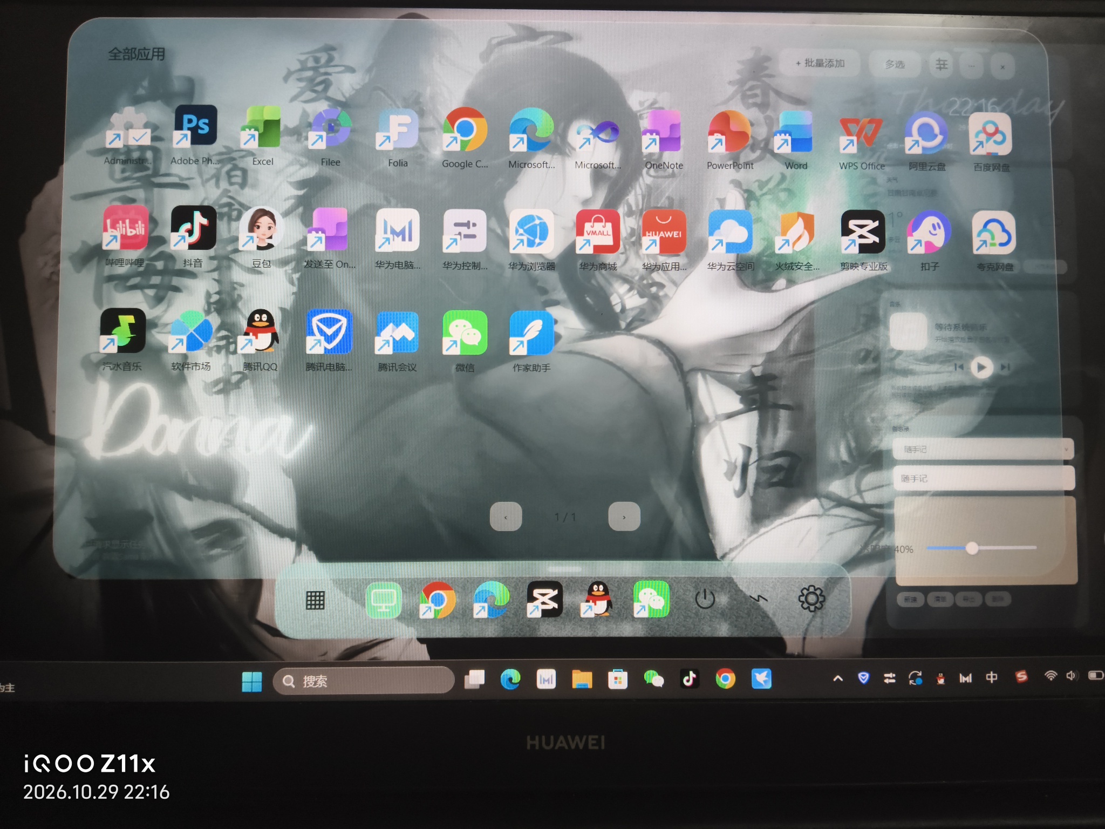The width and height of the screenshot is (1105, 829).
Task: Launch 哔哩哔哩 (bilibili) app
Action: (x=125, y=228)
